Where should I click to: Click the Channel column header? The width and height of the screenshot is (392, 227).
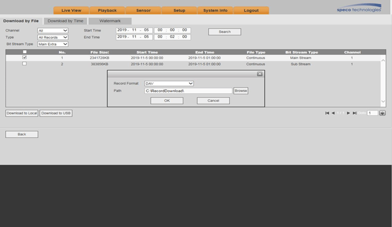tap(352, 52)
